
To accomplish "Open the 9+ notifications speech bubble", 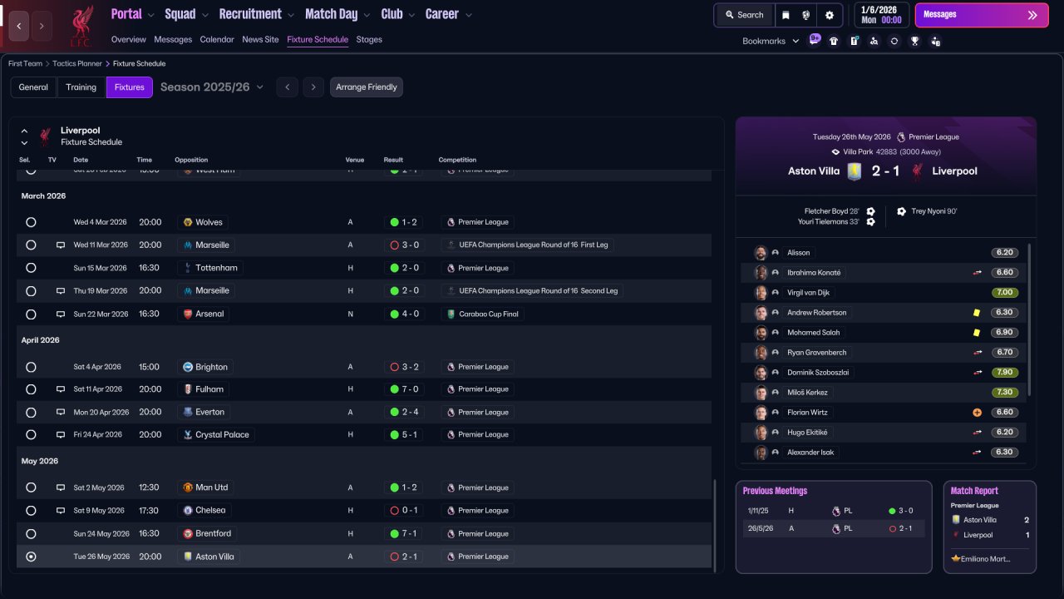I will coord(815,40).
